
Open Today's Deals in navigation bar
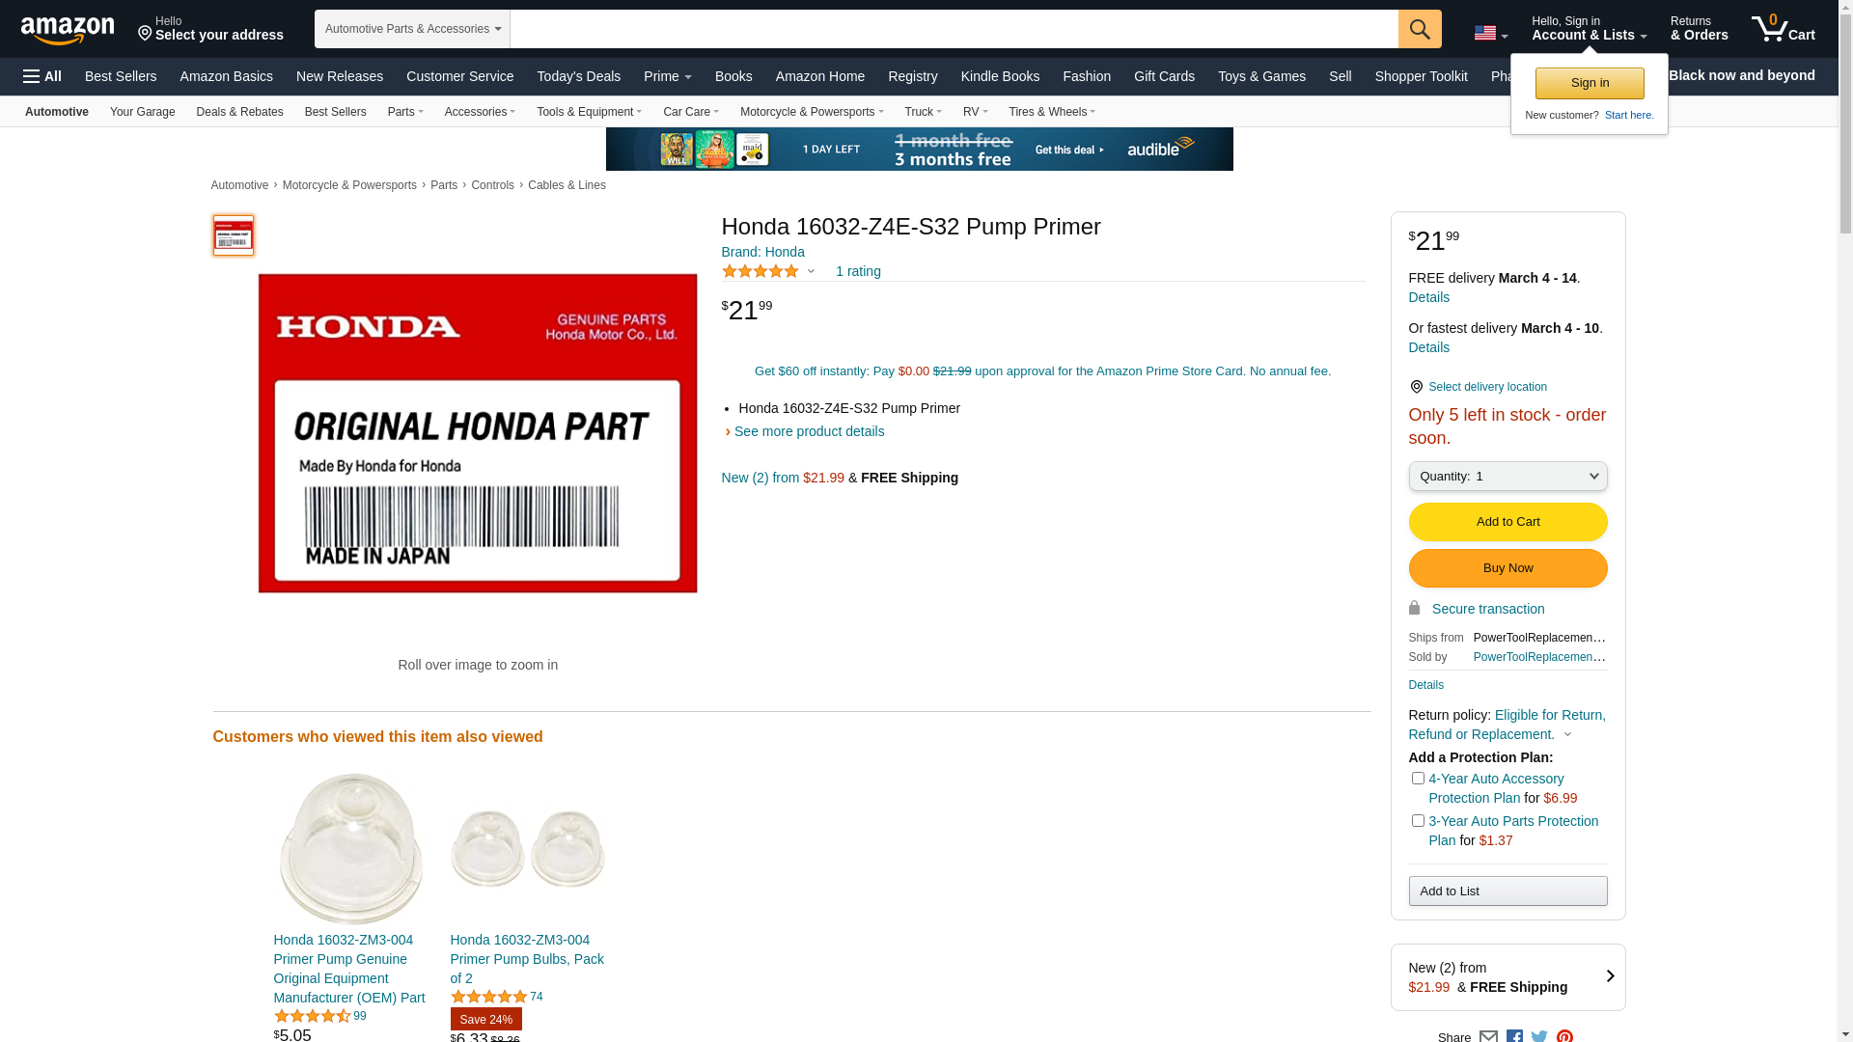point(579,76)
